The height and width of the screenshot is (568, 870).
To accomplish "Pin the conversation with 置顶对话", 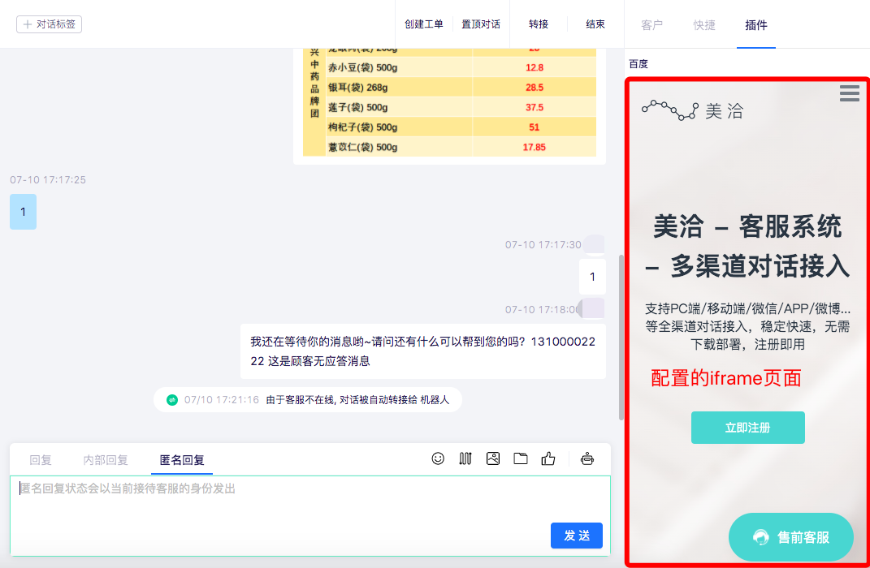I will pos(481,24).
